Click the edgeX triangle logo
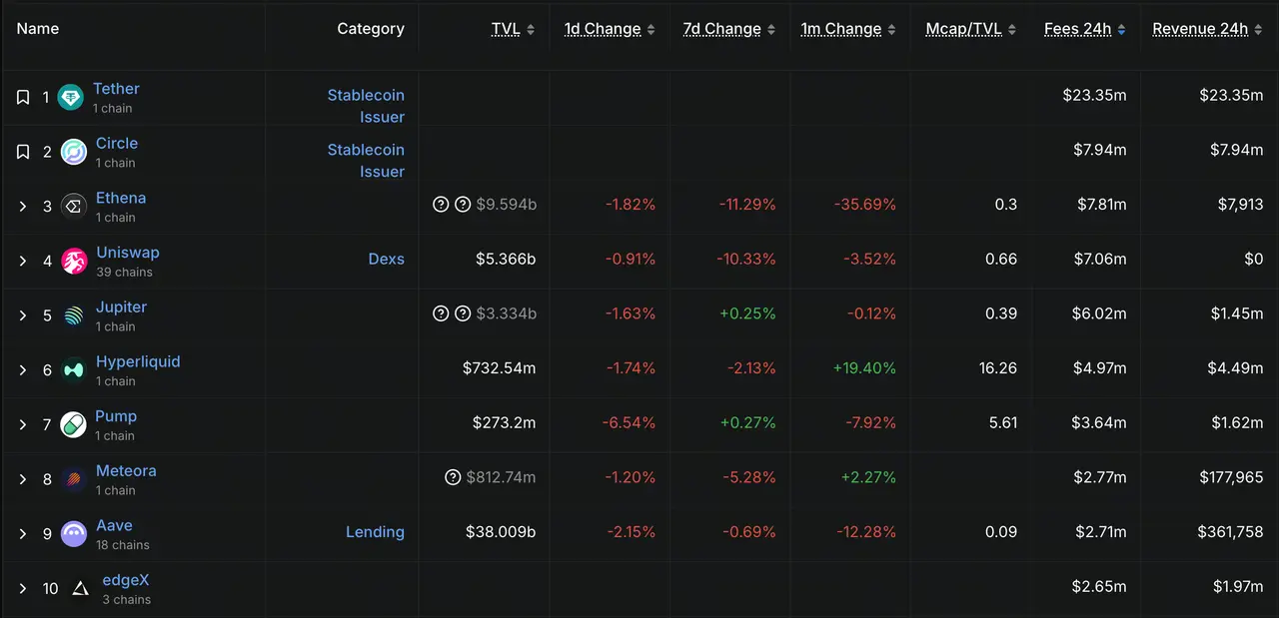Screen dimensions: 1279x618 (x=80, y=588)
